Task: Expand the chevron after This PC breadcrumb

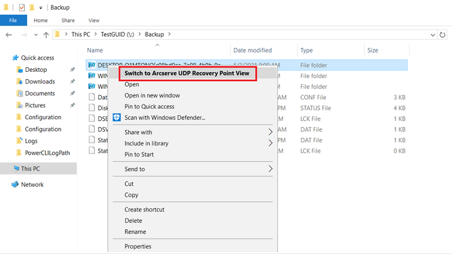Action: 95,34
